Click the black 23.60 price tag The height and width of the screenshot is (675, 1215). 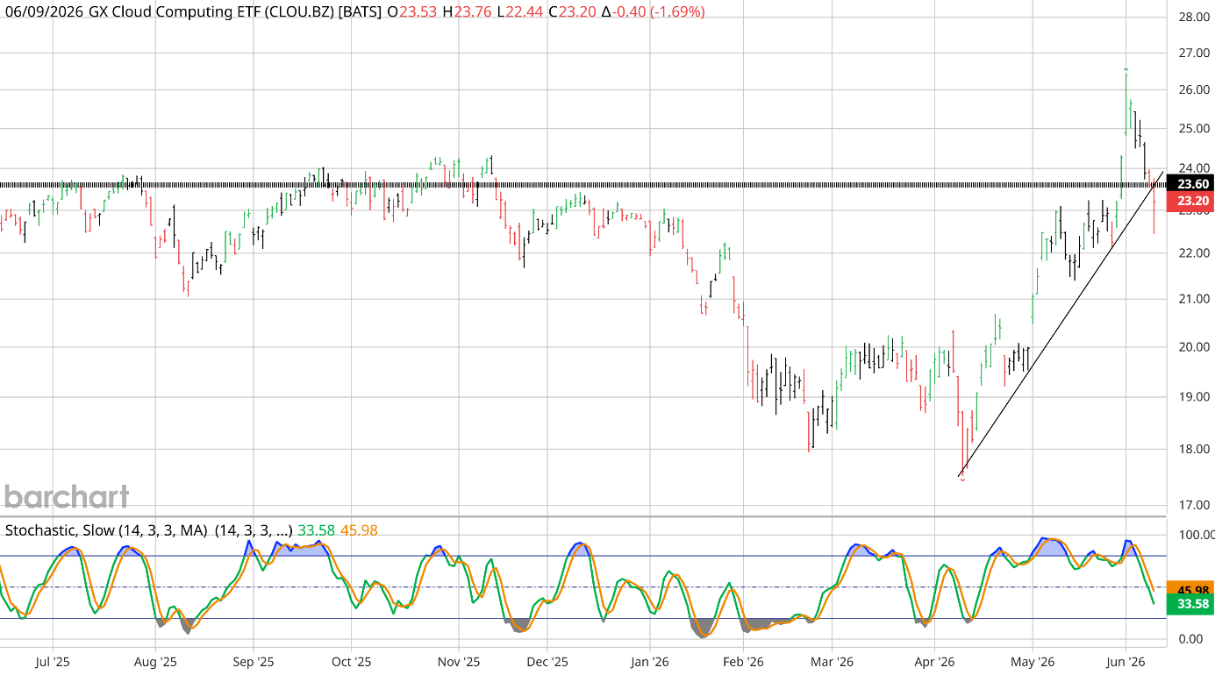(x=1192, y=184)
